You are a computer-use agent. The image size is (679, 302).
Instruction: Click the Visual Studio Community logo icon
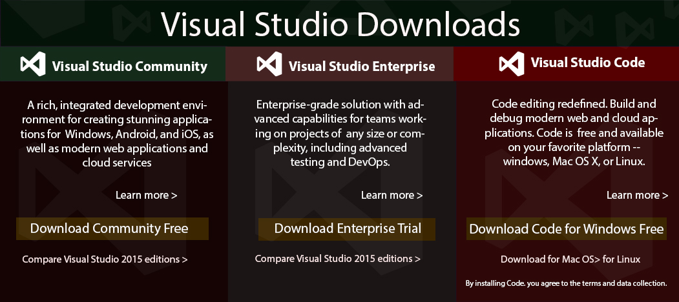pos(33,64)
